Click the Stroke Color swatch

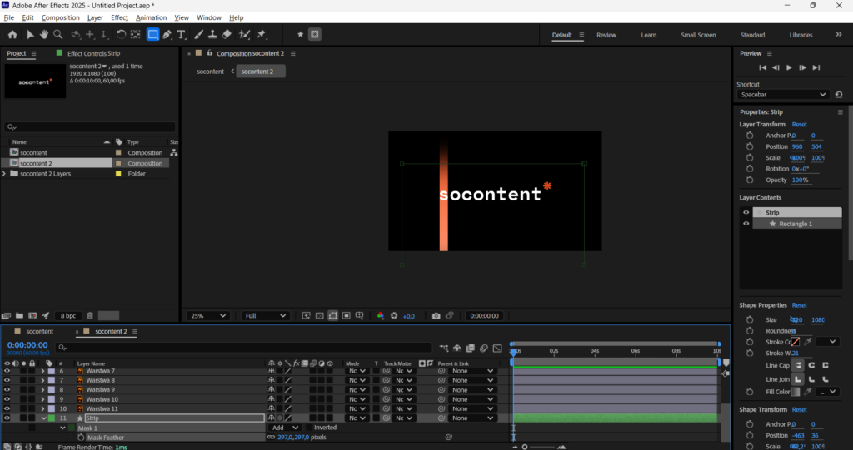796,342
